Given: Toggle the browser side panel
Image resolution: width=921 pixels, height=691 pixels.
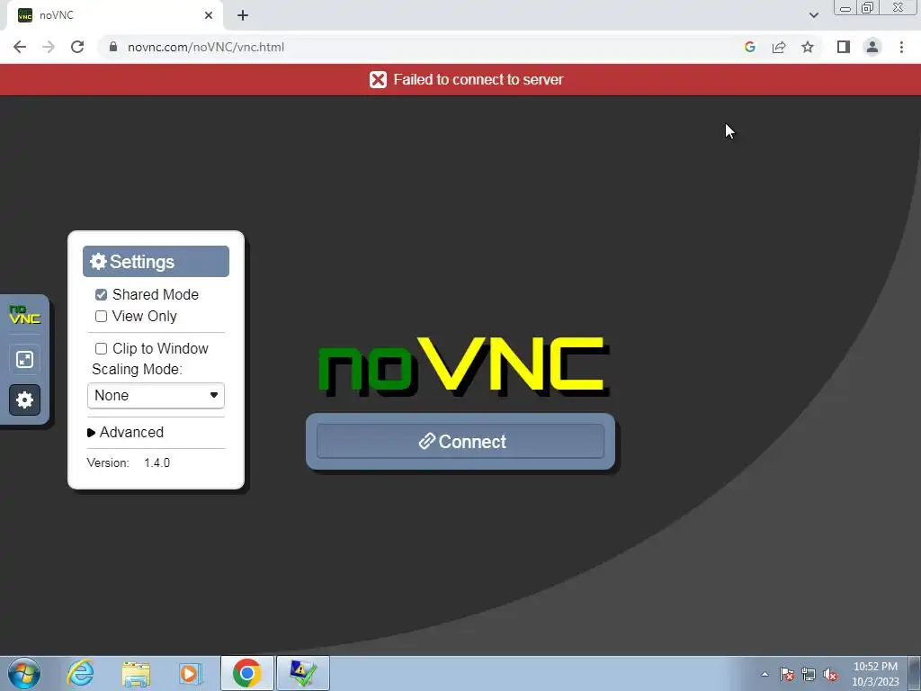Looking at the screenshot, I should 844,47.
